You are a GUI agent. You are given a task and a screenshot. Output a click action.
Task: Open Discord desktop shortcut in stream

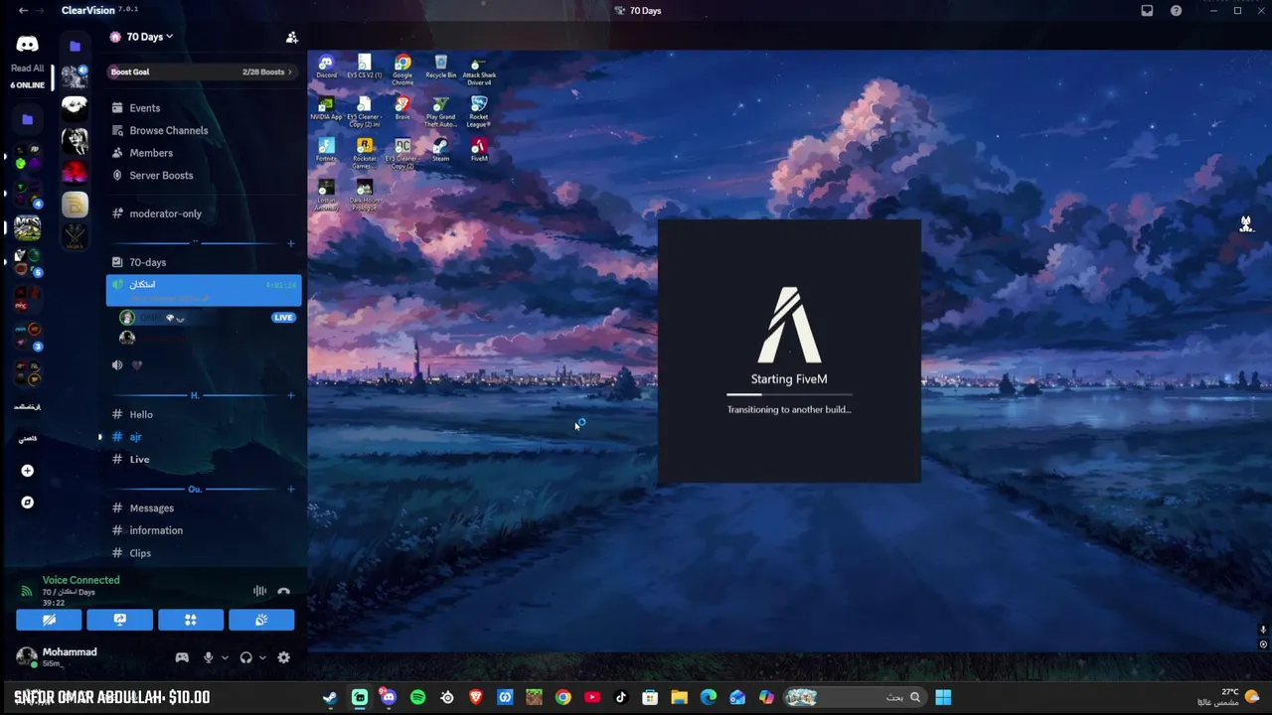(x=326, y=68)
